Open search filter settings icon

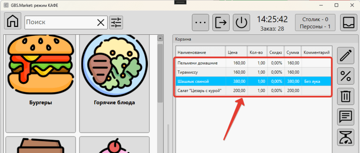point(116,22)
